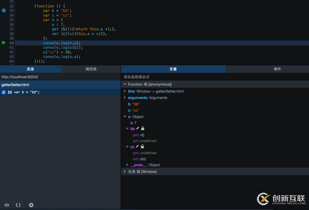This screenshot has height=210, width=309.
Task: Uncheck the line 33 breakpoint checkbox
Action: point(3,92)
